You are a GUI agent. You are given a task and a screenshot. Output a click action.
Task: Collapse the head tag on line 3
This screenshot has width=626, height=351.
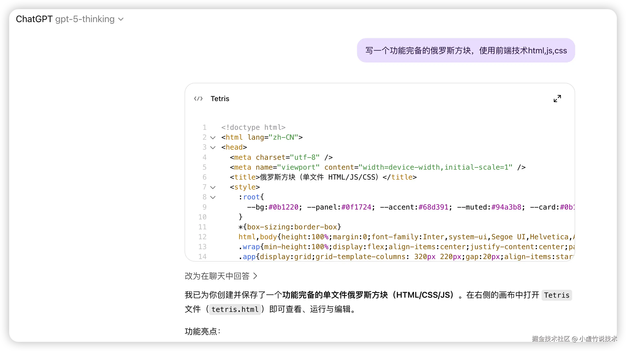(x=213, y=148)
